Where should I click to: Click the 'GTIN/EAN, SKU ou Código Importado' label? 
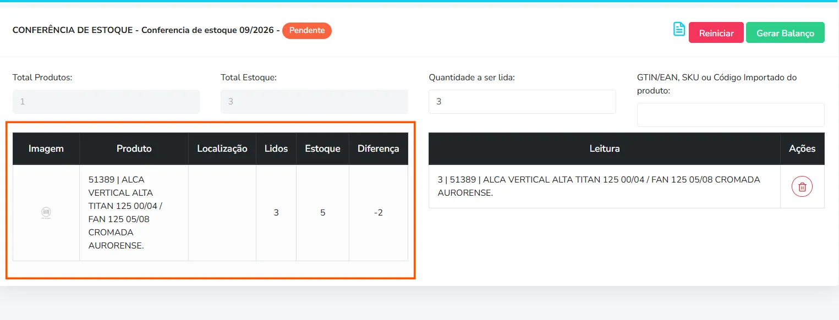point(717,84)
